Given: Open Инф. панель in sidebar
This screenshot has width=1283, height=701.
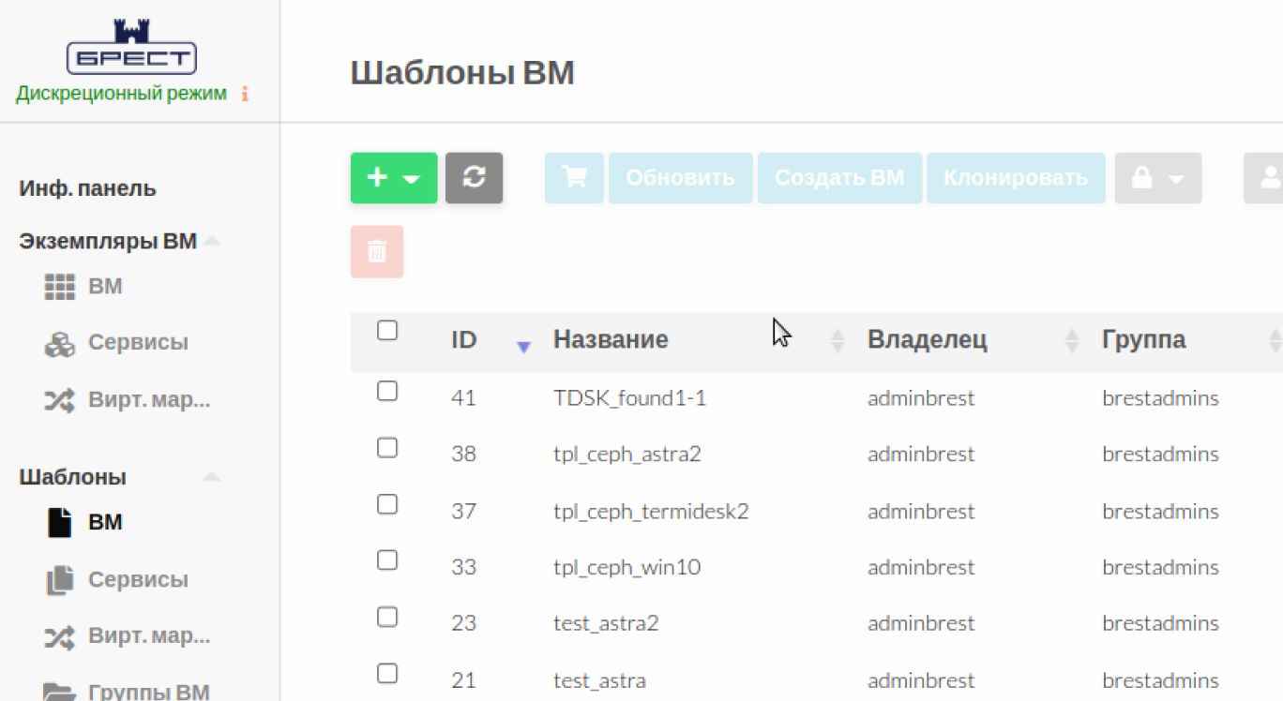Looking at the screenshot, I should coord(87,188).
